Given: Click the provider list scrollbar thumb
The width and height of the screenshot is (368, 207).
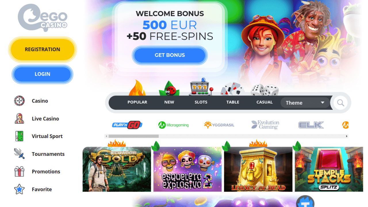Looking at the screenshot, I should (x=133, y=136).
